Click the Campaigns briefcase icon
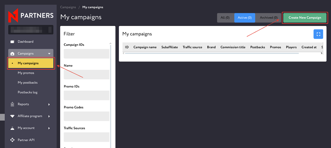 (x=12, y=54)
